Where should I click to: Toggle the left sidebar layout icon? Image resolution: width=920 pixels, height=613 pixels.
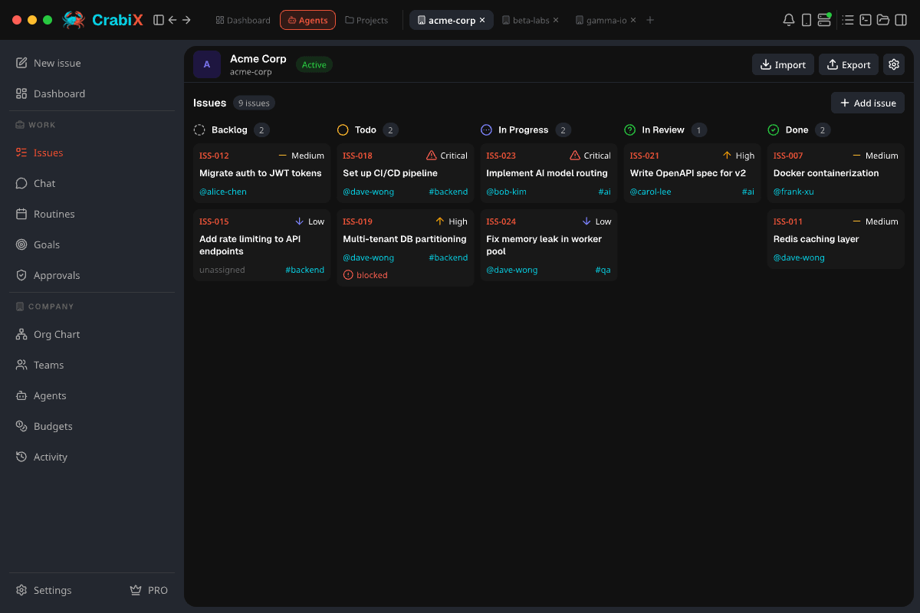click(x=159, y=20)
